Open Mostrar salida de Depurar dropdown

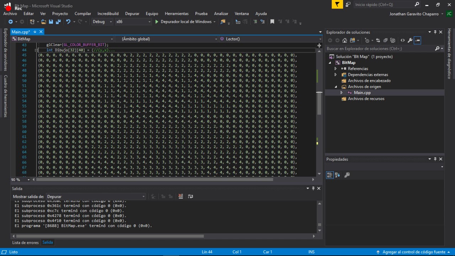point(96,196)
